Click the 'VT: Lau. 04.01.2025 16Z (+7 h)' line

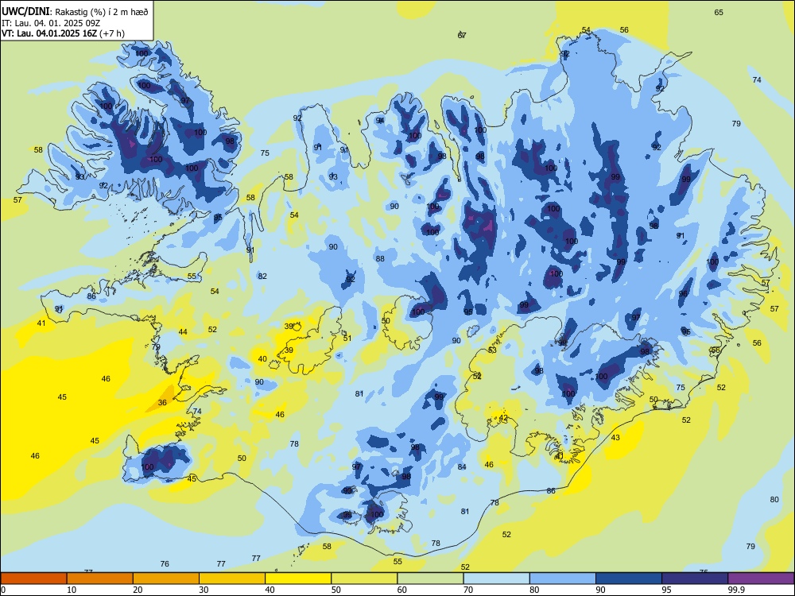(x=64, y=33)
